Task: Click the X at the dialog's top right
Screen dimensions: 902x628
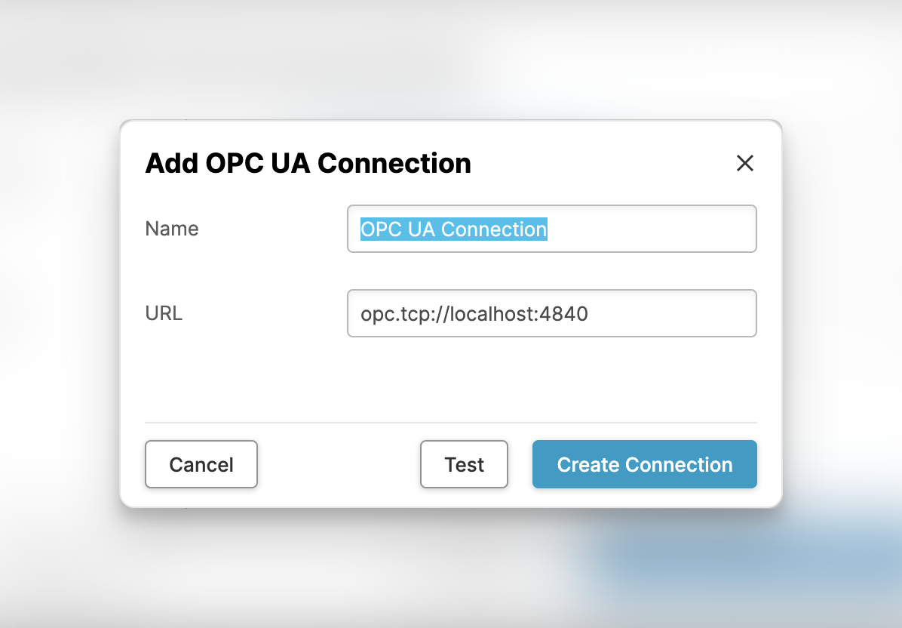Action: 744,163
